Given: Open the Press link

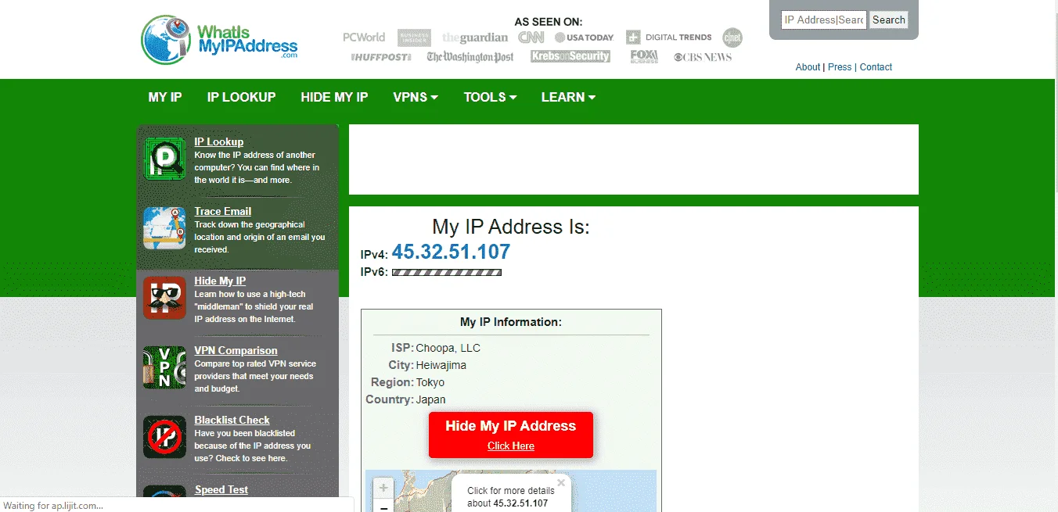Looking at the screenshot, I should (840, 67).
